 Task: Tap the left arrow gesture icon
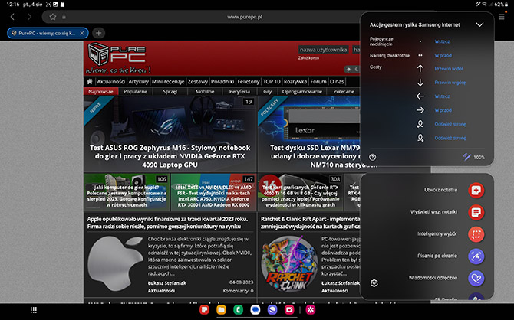[x=420, y=96]
